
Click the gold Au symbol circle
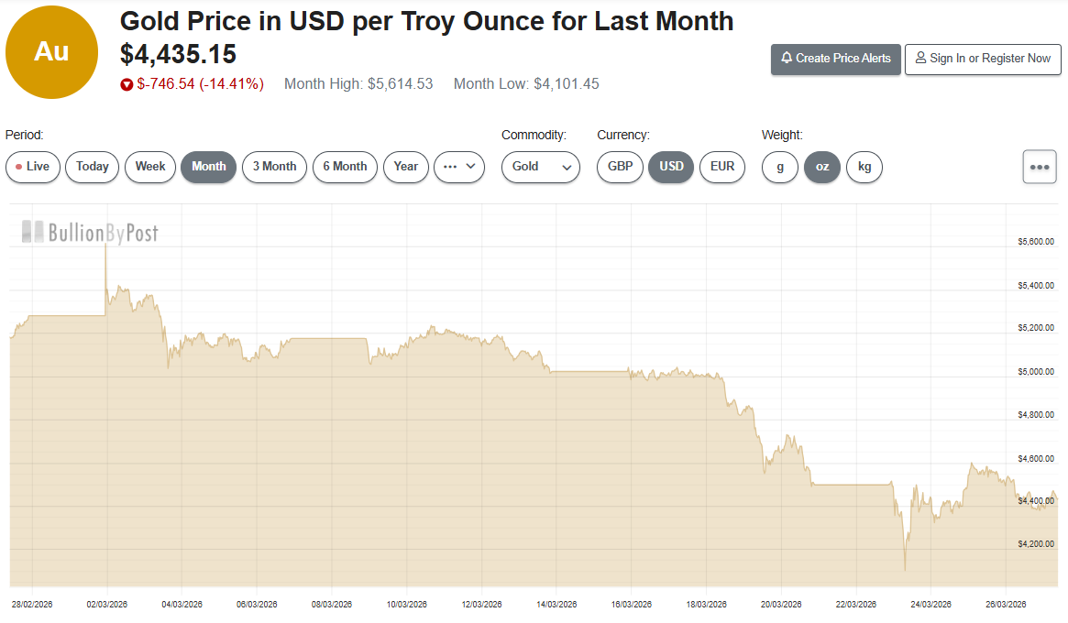coord(51,52)
